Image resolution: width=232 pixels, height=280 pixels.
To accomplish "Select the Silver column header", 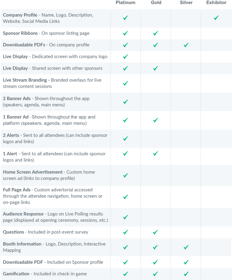I will point(186,2).
